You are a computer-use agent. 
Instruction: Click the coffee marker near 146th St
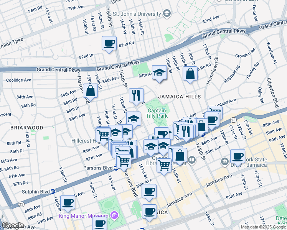point(68,202)
